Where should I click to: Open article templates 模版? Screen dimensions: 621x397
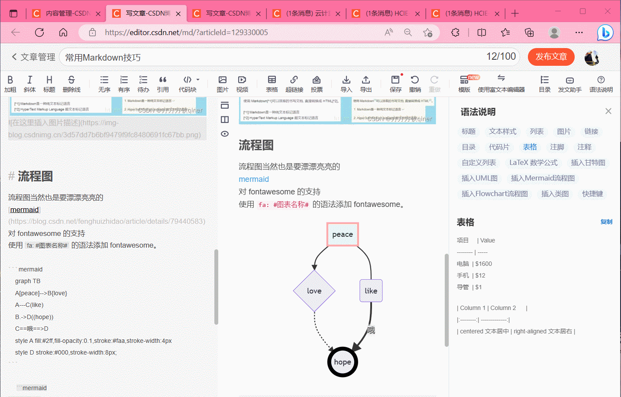click(464, 84)
